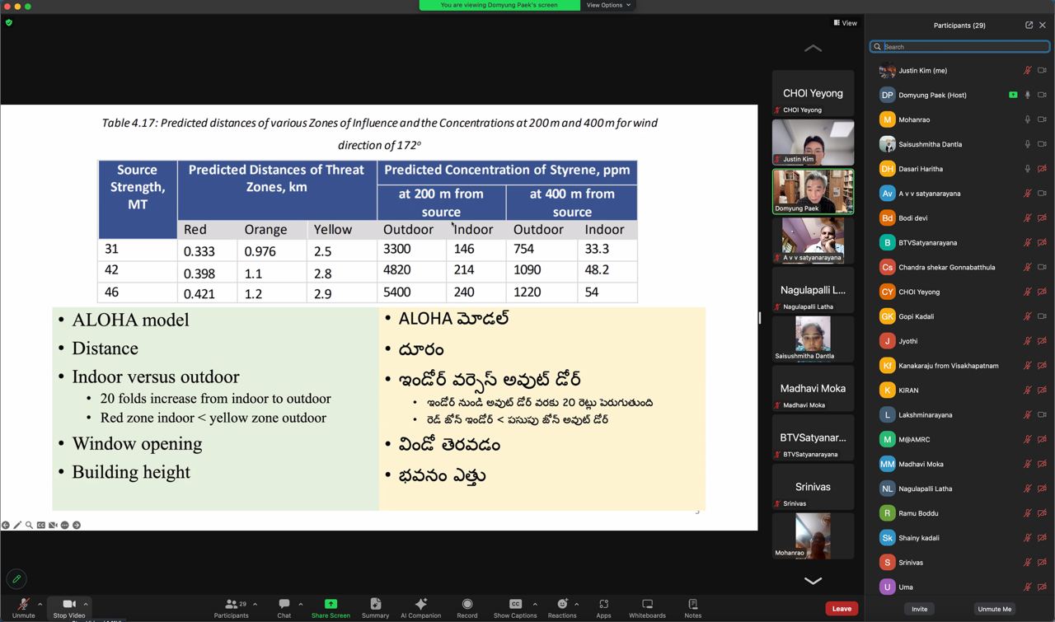Select Domyung Paek's video thumbnail
Screen dimensions: 1055x622
[x=813, y=191]
